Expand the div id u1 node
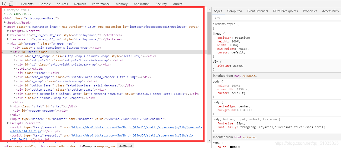Viewport: 341px width, 148px height. coord(14,64)
